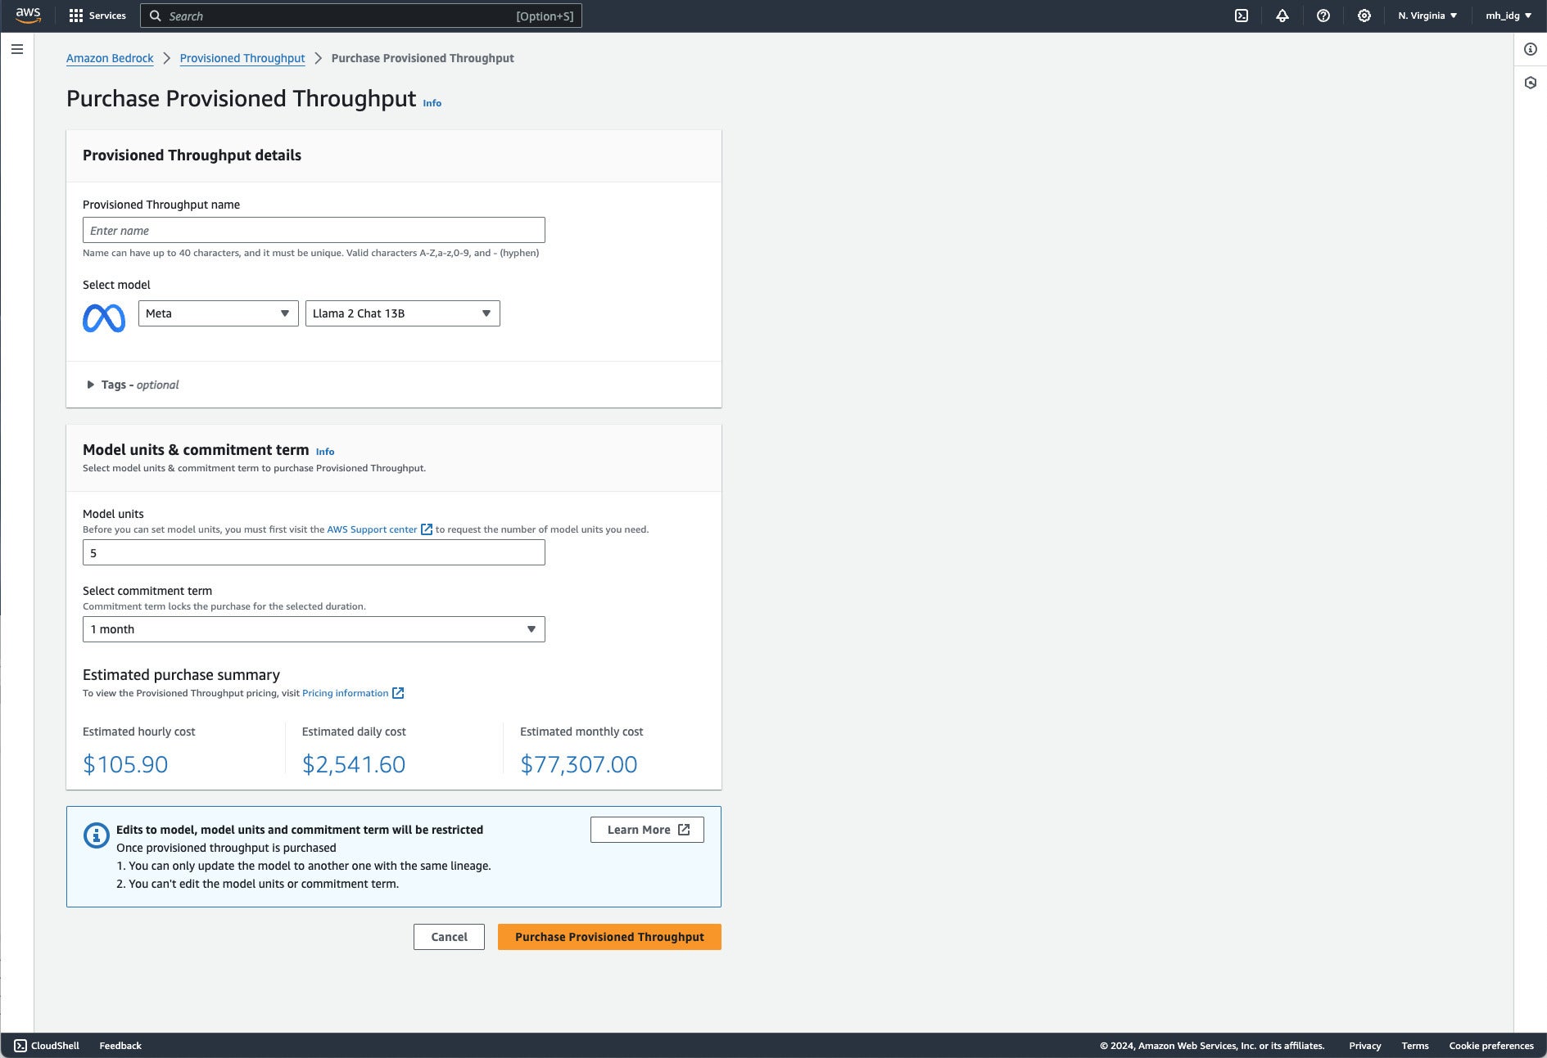Viewport: 1547px width, 1058px height.
Task: Click the blue info circle in restriction notice
Action: coord(97,835)
